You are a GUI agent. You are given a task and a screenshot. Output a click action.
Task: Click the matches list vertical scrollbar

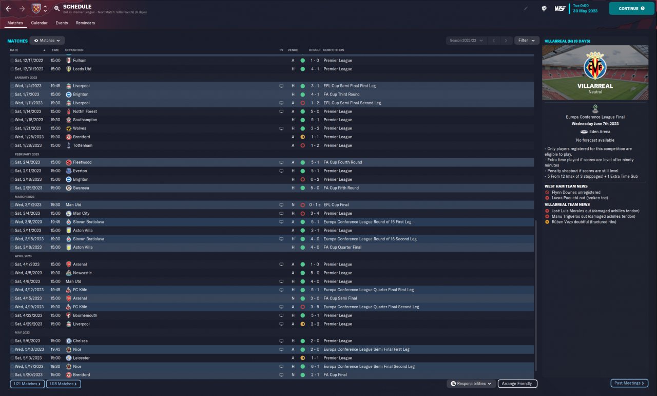(x=536, y=295)
